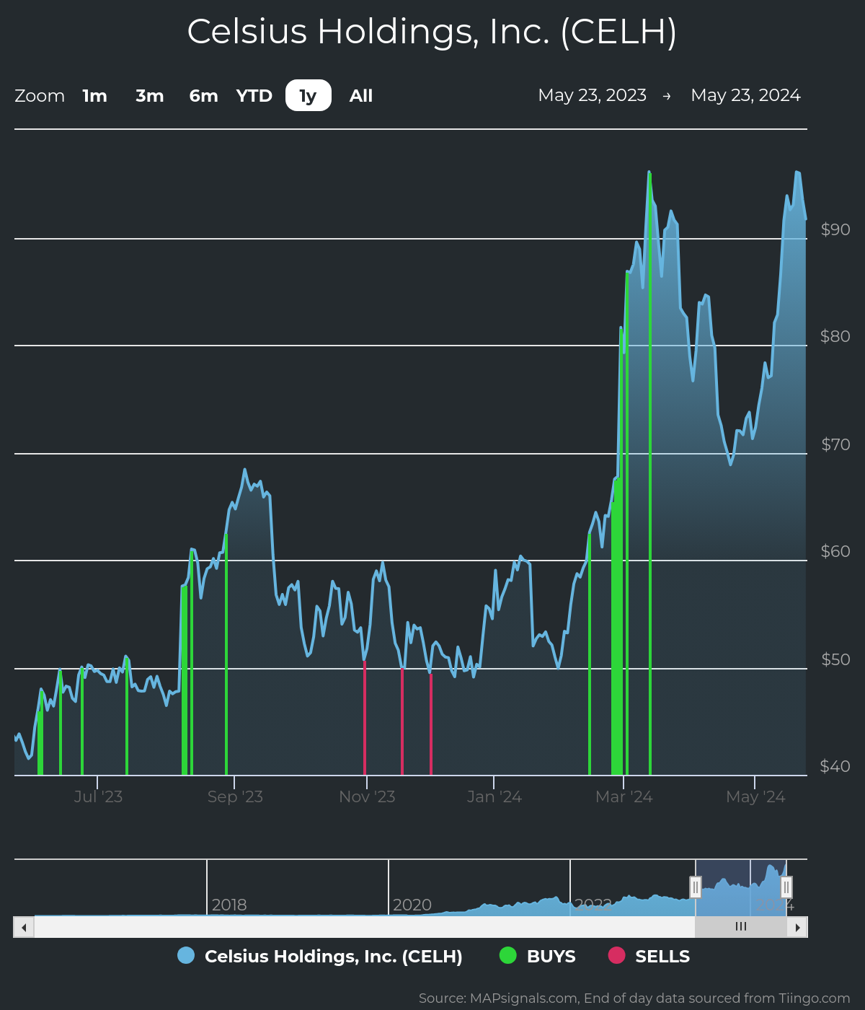The width and height of the screenshot is (865, 1010).
Task: Toggle the Celsius Holdings series in the legend
Action: point(333,956)
